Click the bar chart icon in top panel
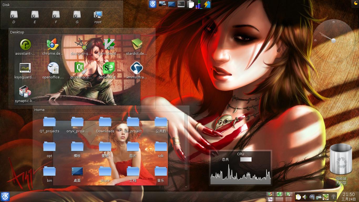This screenshot has height=202, width=359. (x=199, y=4)
